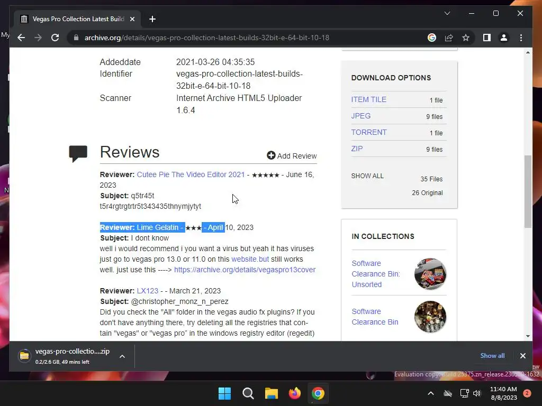Click the 'I dont know' subject text
Screen dimensions: 542x406
[150, 238]
